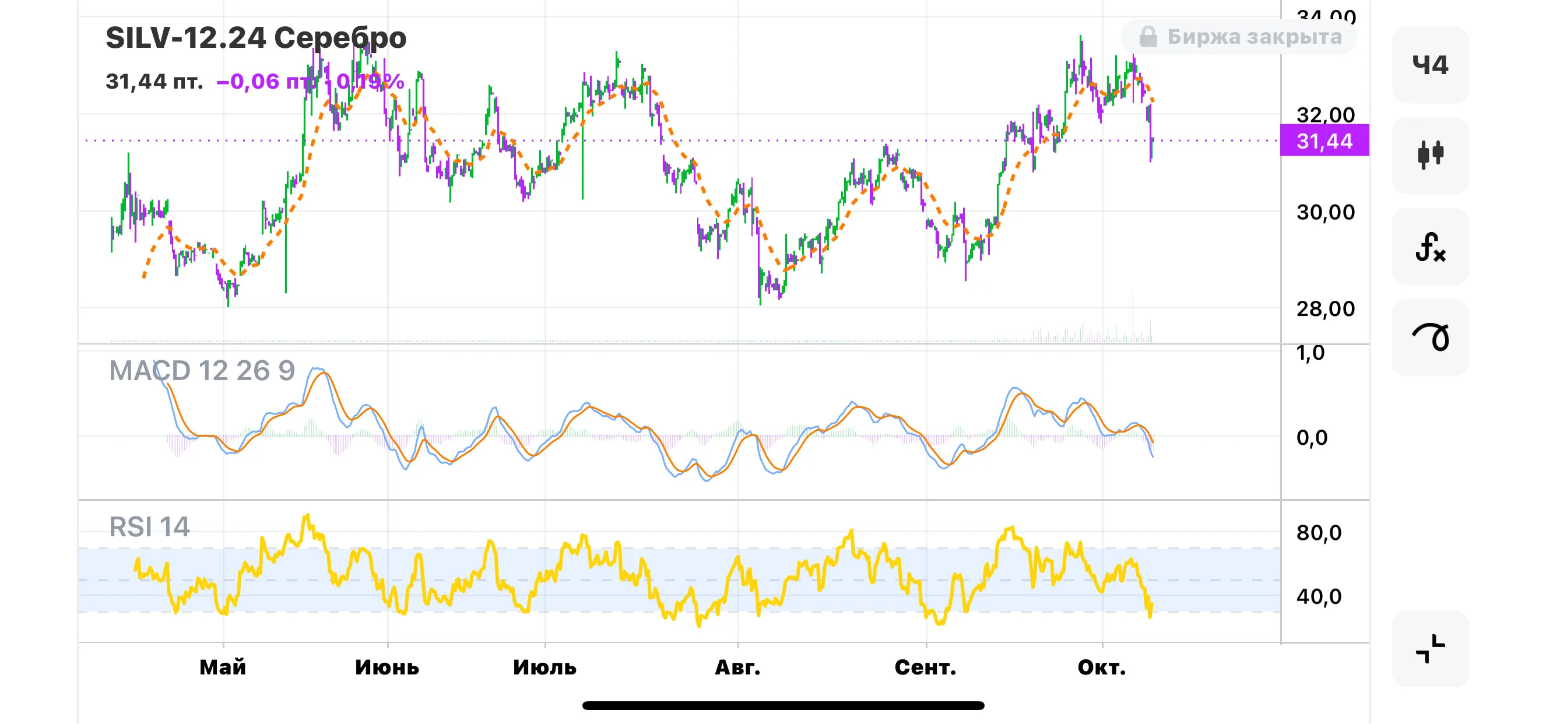Tap the 32,00 price axis value
Viewport: 1567px width, 724px height.
1326,114
